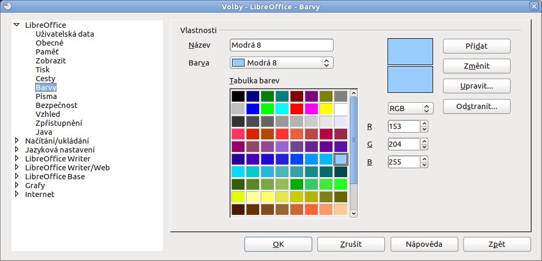The height and width of the screenshot is (261, 542).
Task: Click the Odstranit... button
Action: 477,106
